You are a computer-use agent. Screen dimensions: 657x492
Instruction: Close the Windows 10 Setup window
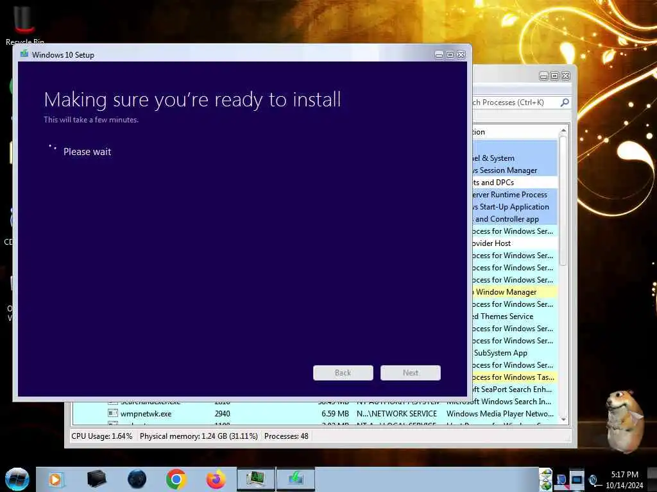pos(461,55)
